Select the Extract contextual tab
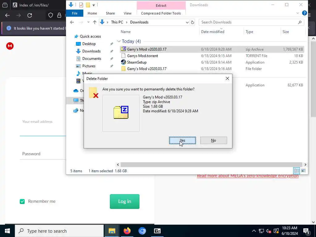This screenshot has width=316, height=237. [x=161, y=6]
